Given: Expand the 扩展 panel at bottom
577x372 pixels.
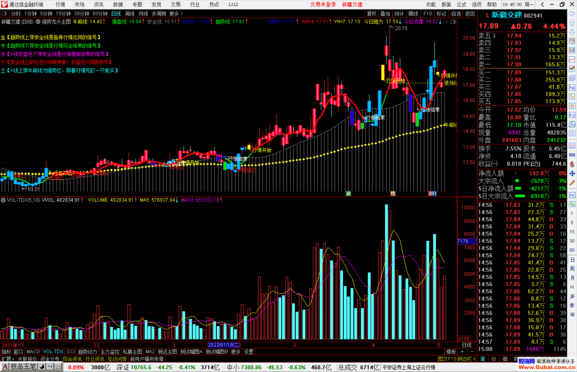Looking at the screenshot, I should pyautogui.click(x=7, y=359).
